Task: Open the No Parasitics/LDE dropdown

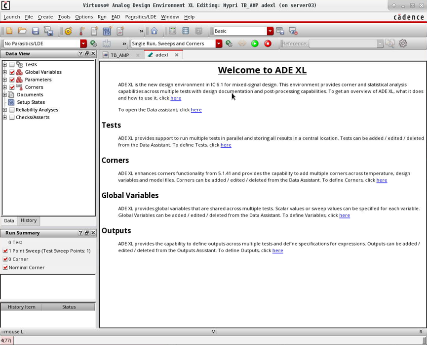Action: (84, 43)
